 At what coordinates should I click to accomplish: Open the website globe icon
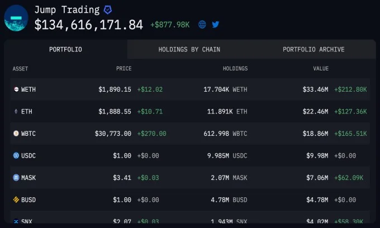202,25
